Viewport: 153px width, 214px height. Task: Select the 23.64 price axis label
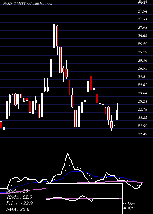143,93
